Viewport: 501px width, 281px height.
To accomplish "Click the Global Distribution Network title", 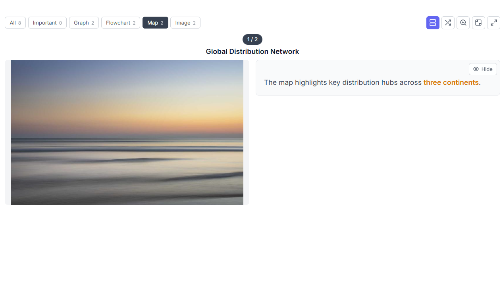I will coord(252,52).
